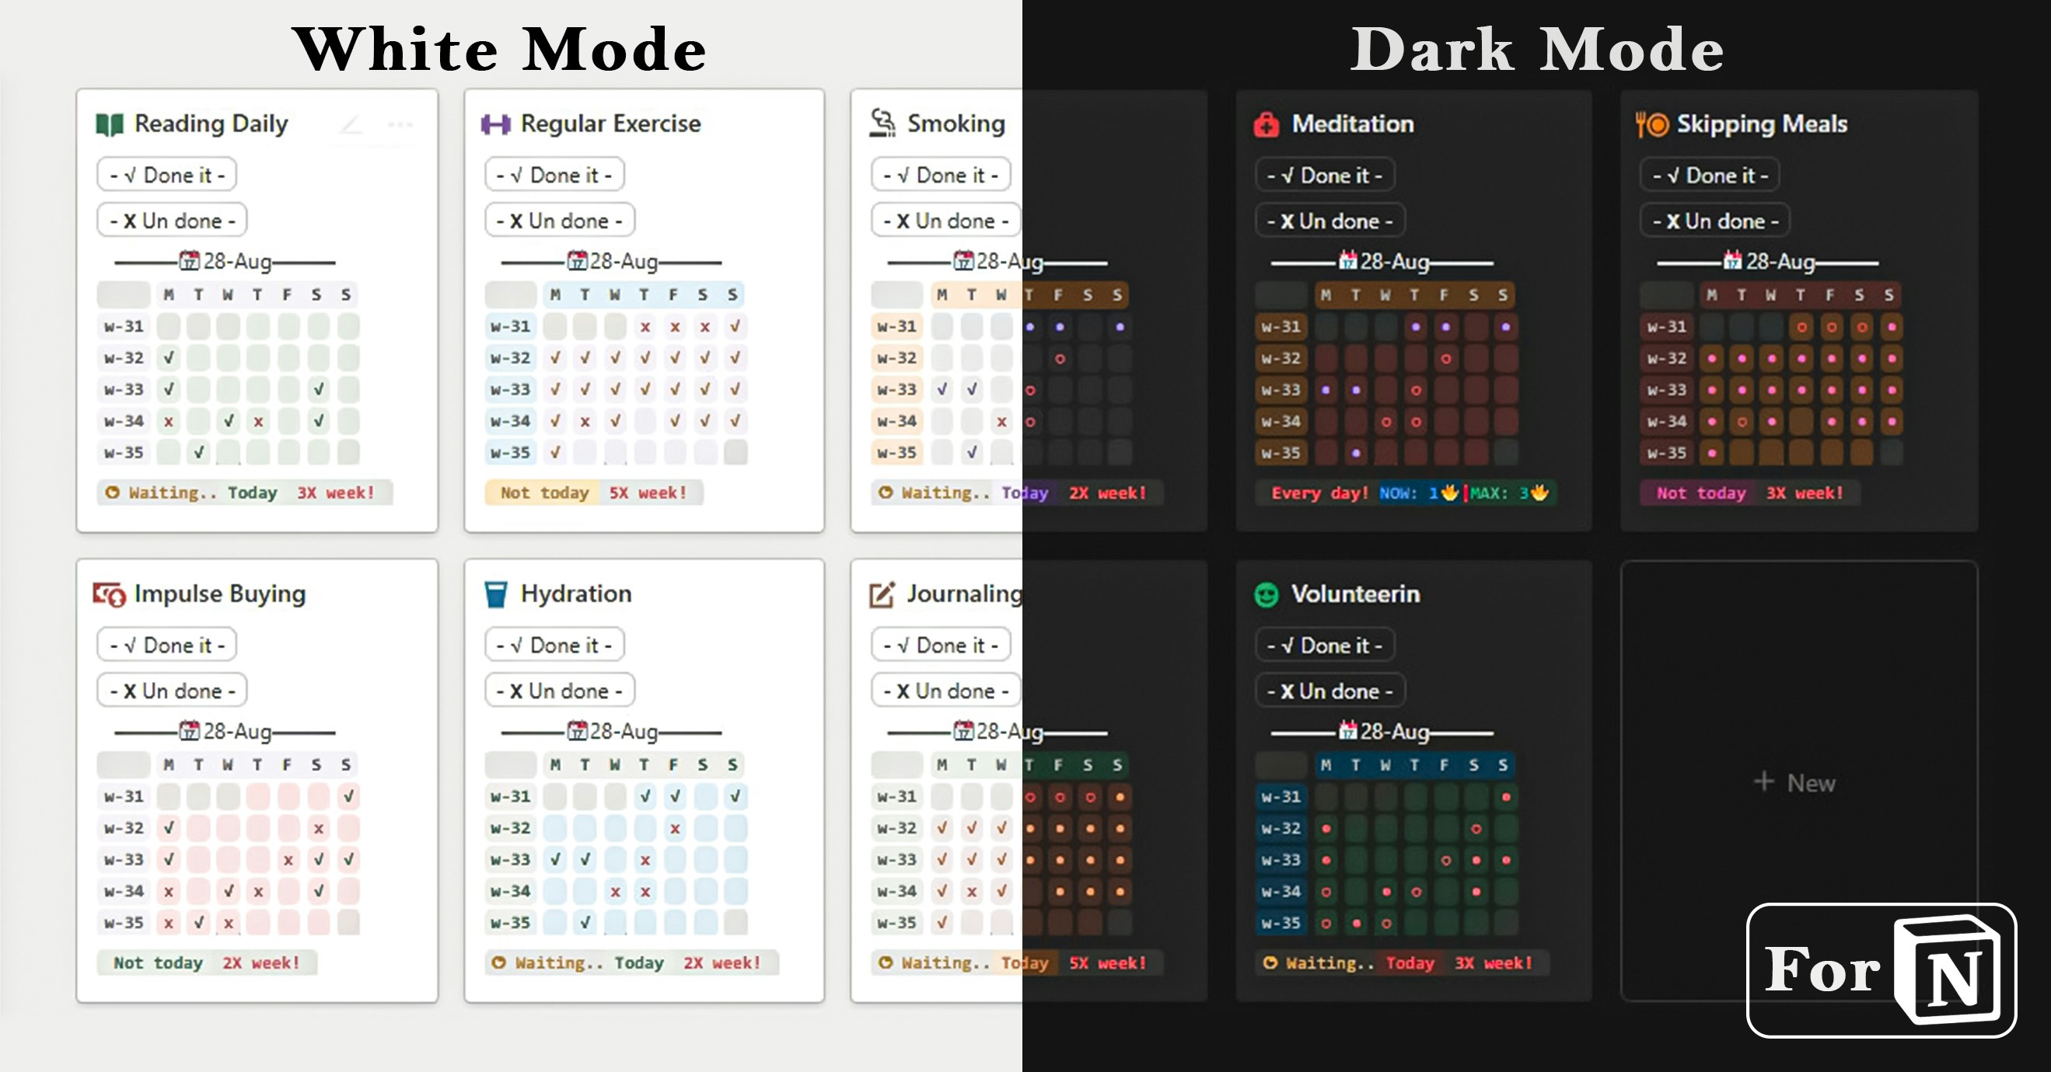Mark Meditation as Done it
The width and height of the screenshot is (2051, 1072).
click(1324, 175)
